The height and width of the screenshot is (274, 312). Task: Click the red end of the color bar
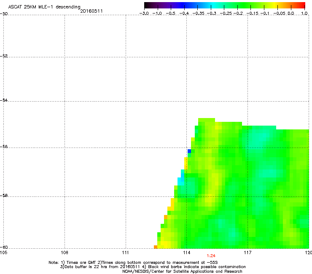click(x=303, y=5)
